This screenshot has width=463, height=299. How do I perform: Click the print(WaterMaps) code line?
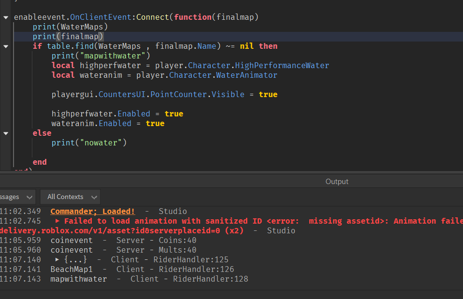(x=70, y=27)
